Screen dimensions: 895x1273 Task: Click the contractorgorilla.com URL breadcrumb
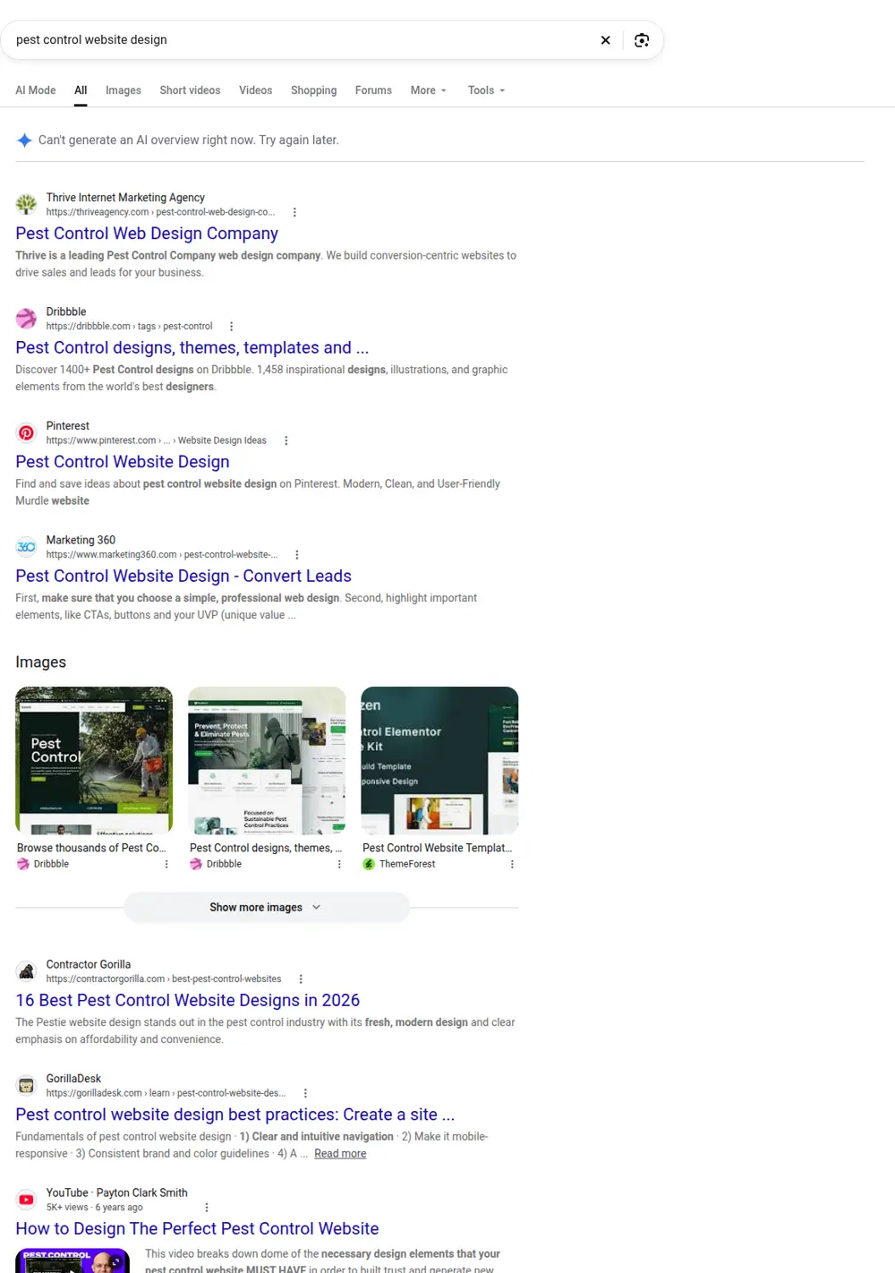(x=164, y=979)
